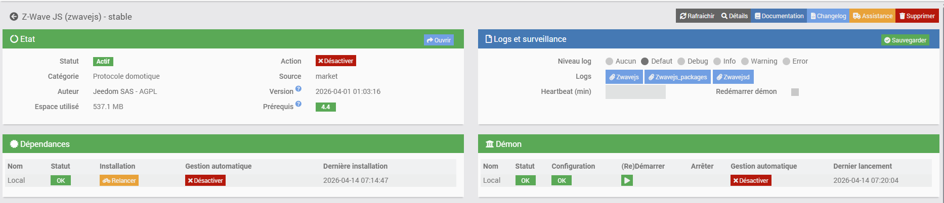The image size is (944, 203).
Task: Click the Heartbeat (min) input field
Action: (635, 92)
